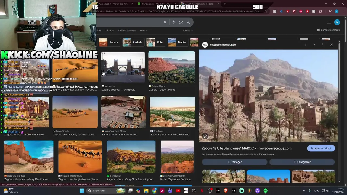The width and height of the screenshot is (347, 195).
Task: Open the TripSavvy Zagora Guide image
Action: (x=172, y=112)
